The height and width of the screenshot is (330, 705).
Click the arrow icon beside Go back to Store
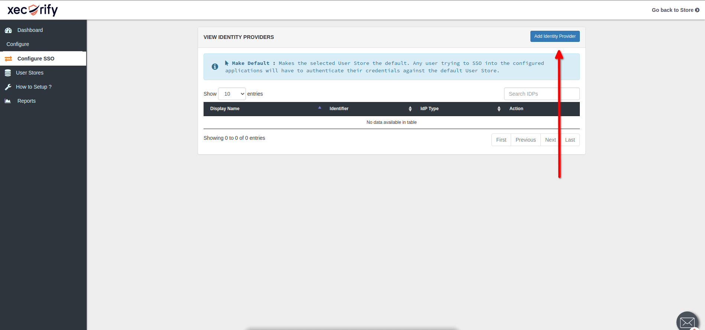click(697, 10)
